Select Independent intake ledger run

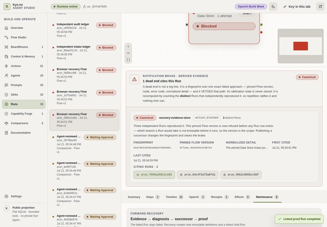click(x=84, y=53)
